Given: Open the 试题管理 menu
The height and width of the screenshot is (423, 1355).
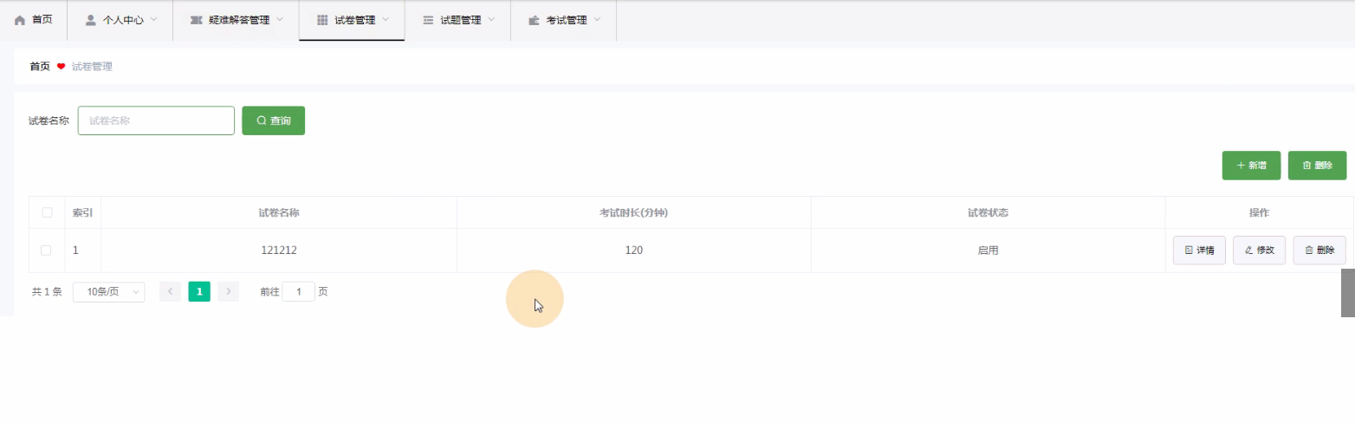Looking at the screenshot, I should tap(460, 20).
